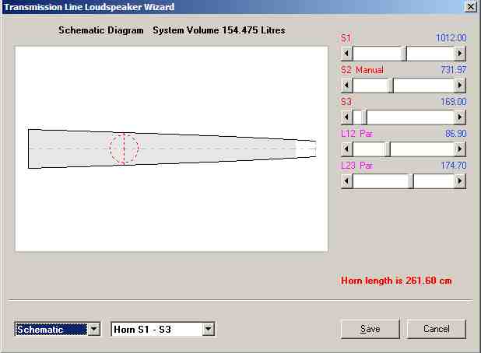This screenshot has height=353, width=481.
Task: Click the Horn S1 - S3 combo text
Action: pos(142,330)
